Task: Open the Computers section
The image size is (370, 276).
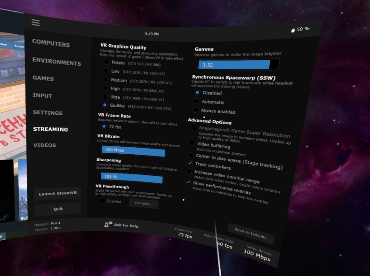Action: [51, 43]
